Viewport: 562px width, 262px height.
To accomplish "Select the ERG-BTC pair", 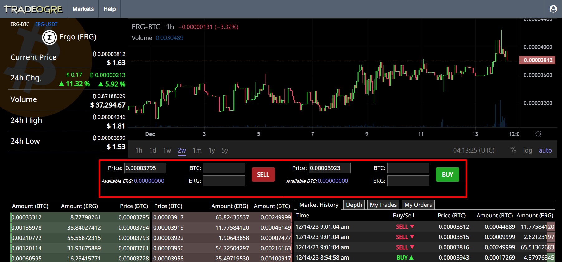I will [20, 24].
